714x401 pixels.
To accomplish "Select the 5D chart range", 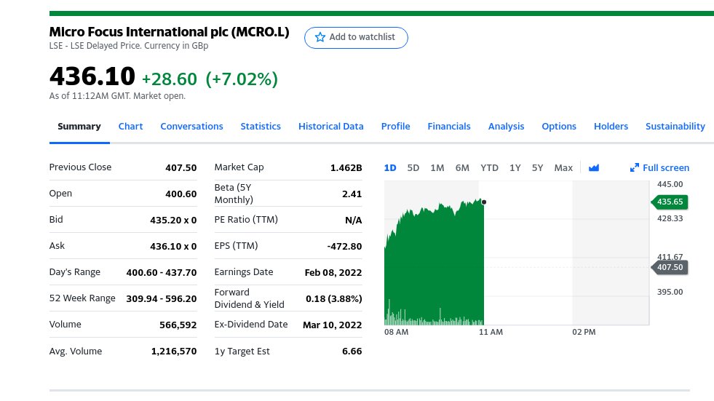I will point(413,168).
